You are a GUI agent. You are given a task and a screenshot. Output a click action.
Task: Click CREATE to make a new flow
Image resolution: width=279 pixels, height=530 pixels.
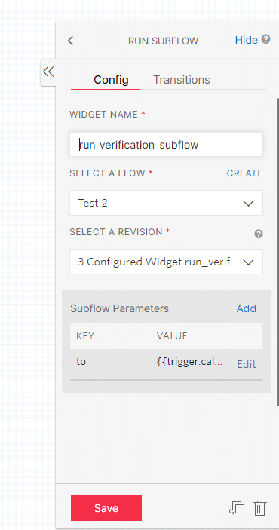click(244, 173)
